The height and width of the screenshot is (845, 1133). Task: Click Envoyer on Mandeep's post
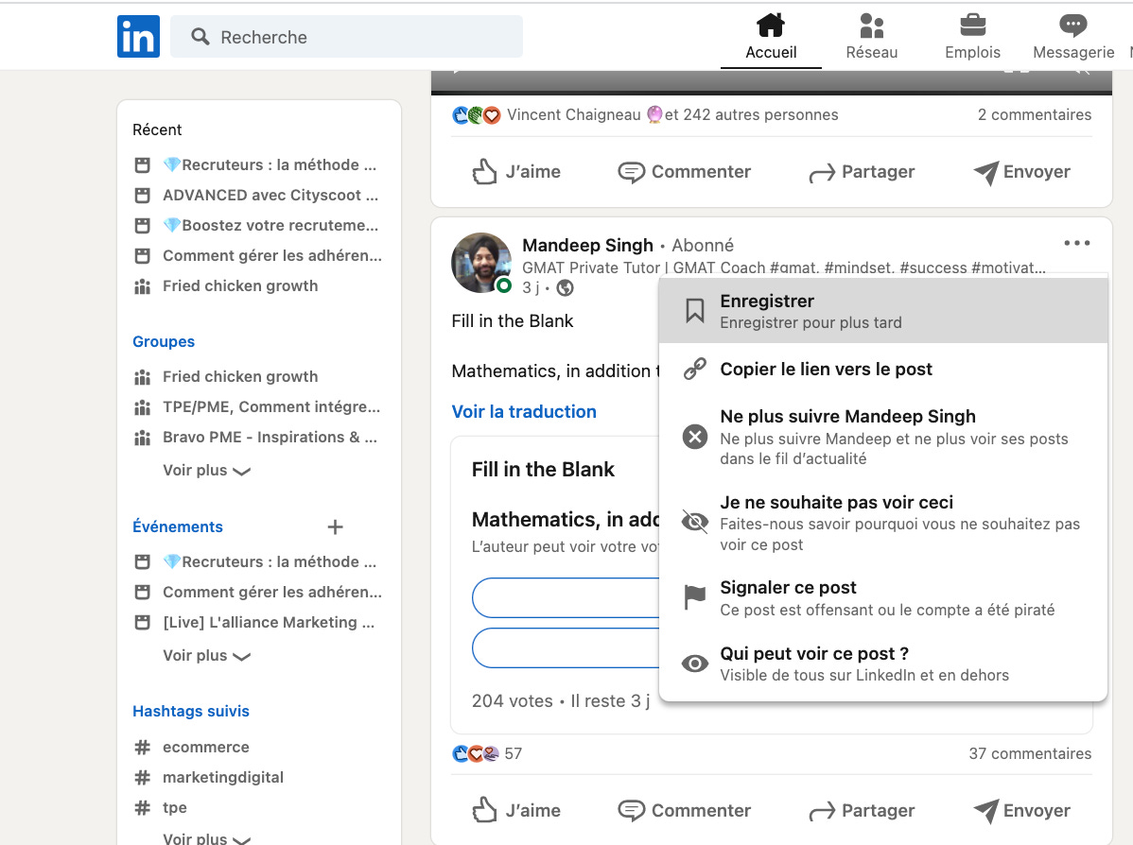click(x=1021, y=811)
